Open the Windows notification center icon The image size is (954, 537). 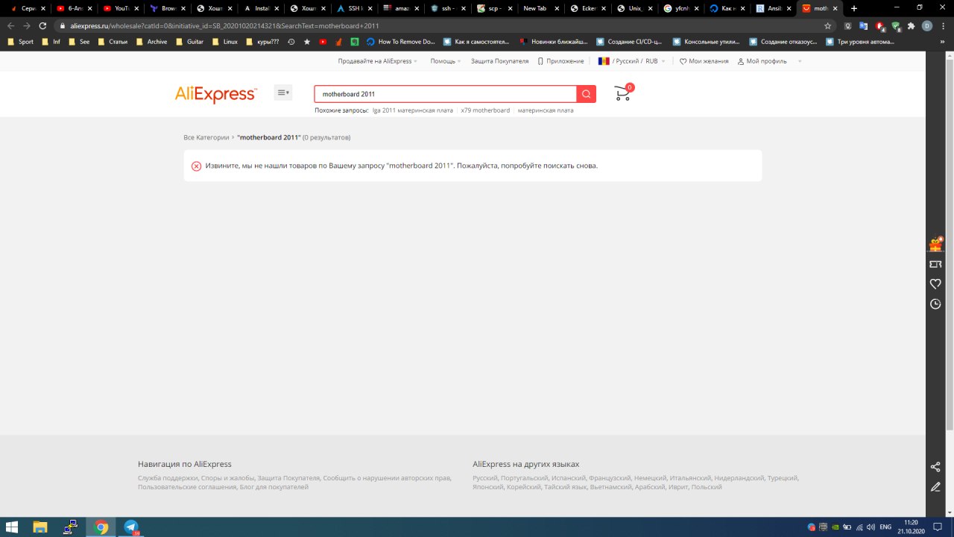pyautogui.click(x=938, y=527)
